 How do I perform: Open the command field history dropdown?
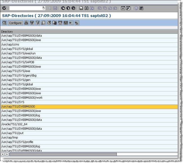point(44,8)
